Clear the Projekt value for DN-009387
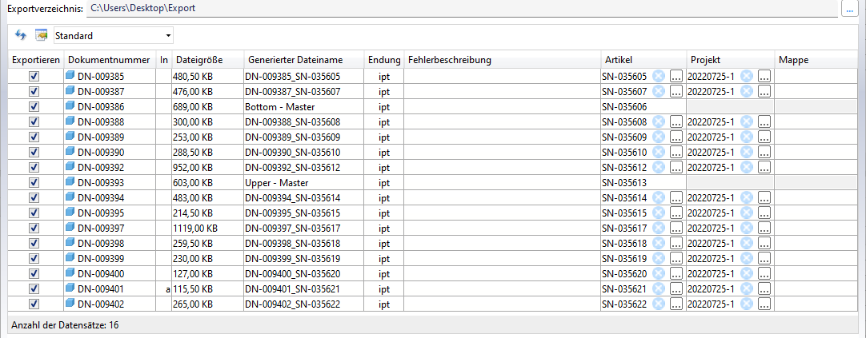The width and height of the screenshot is (866, 338). click(x=747, y=92)
